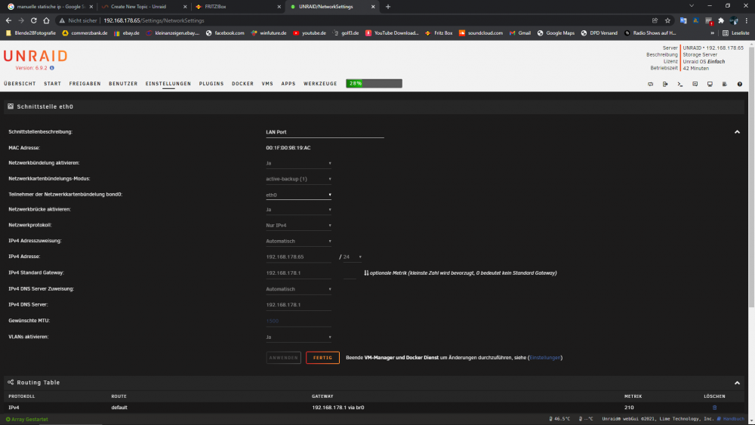
Task: Click the Schnittstelle eth0 section icon
Action: [x=11, y=106]
